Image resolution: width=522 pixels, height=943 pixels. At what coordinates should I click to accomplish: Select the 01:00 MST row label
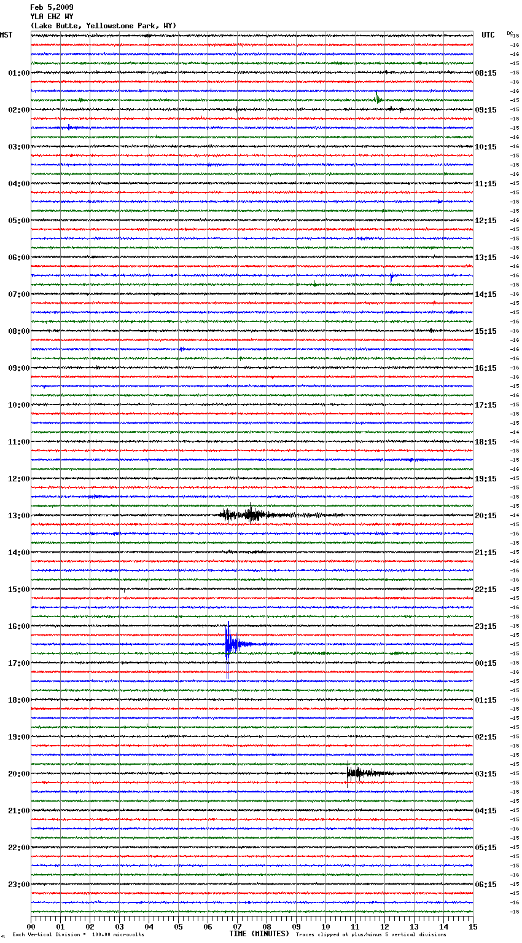pyautogui.click(x=18, y=73)
